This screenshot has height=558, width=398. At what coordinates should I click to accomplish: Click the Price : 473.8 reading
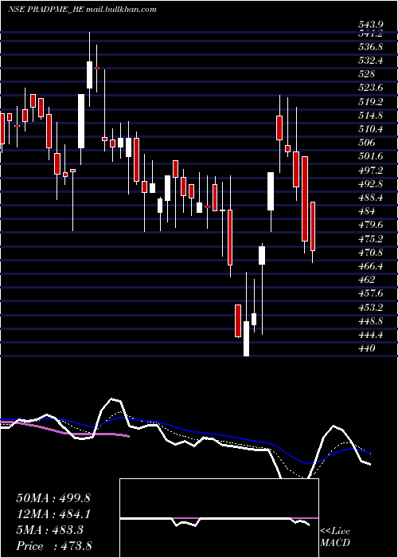pyautogui.click(x=54, y=546)
